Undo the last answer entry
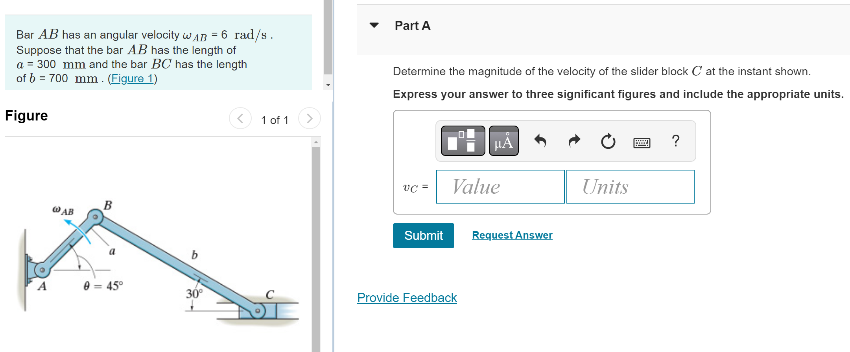Screen dimensions: 850x352 [x=540, y=141]
